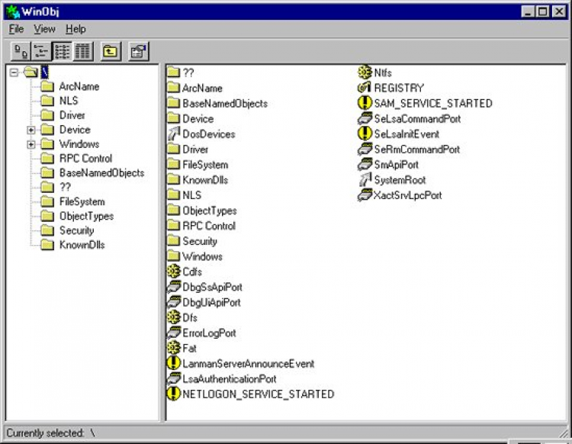Click the SeLsaInitEvent event icon
The image size is (572, 444).
(x=365, y=134)
